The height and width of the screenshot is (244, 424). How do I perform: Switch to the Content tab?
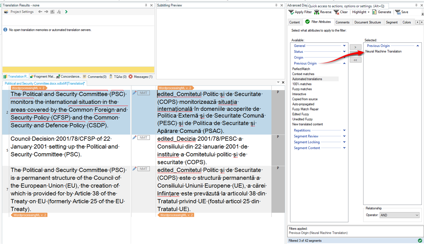[x=294, y=22]
